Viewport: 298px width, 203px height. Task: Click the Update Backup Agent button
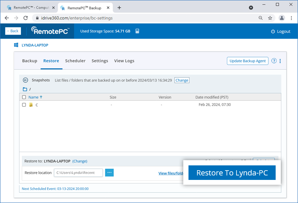point(247,61)
